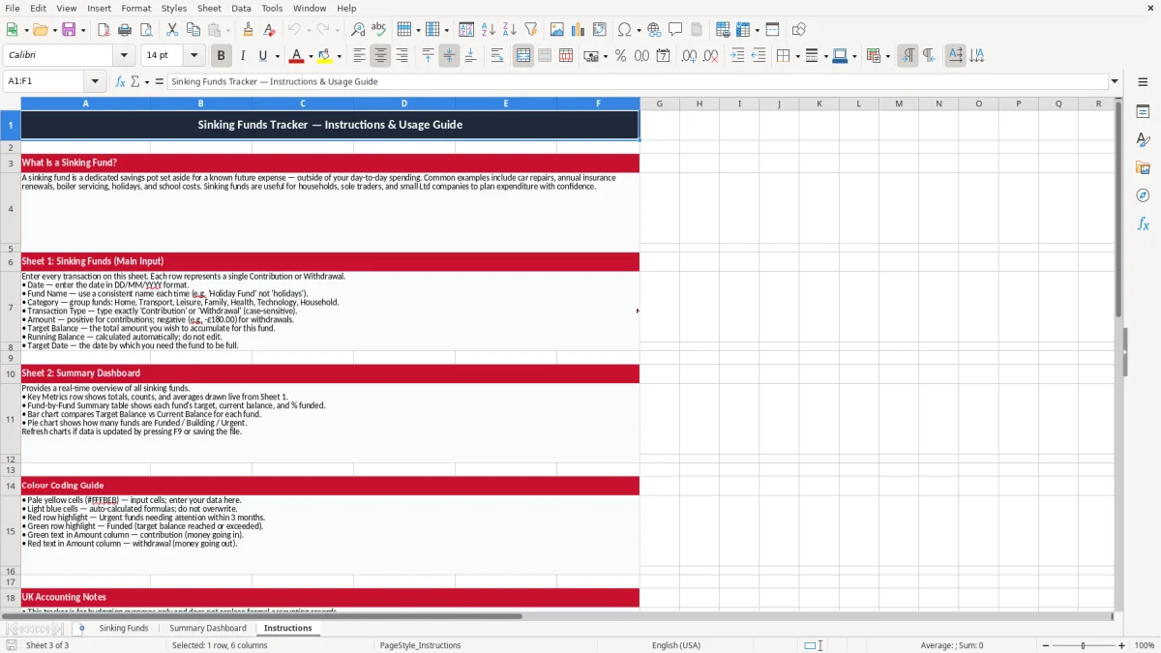Copy the selected cells
This screenshot has width=1161, height=653.
193,30
